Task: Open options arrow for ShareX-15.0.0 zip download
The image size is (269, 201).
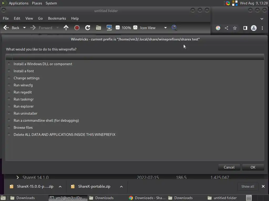Action: pos(60,187)
